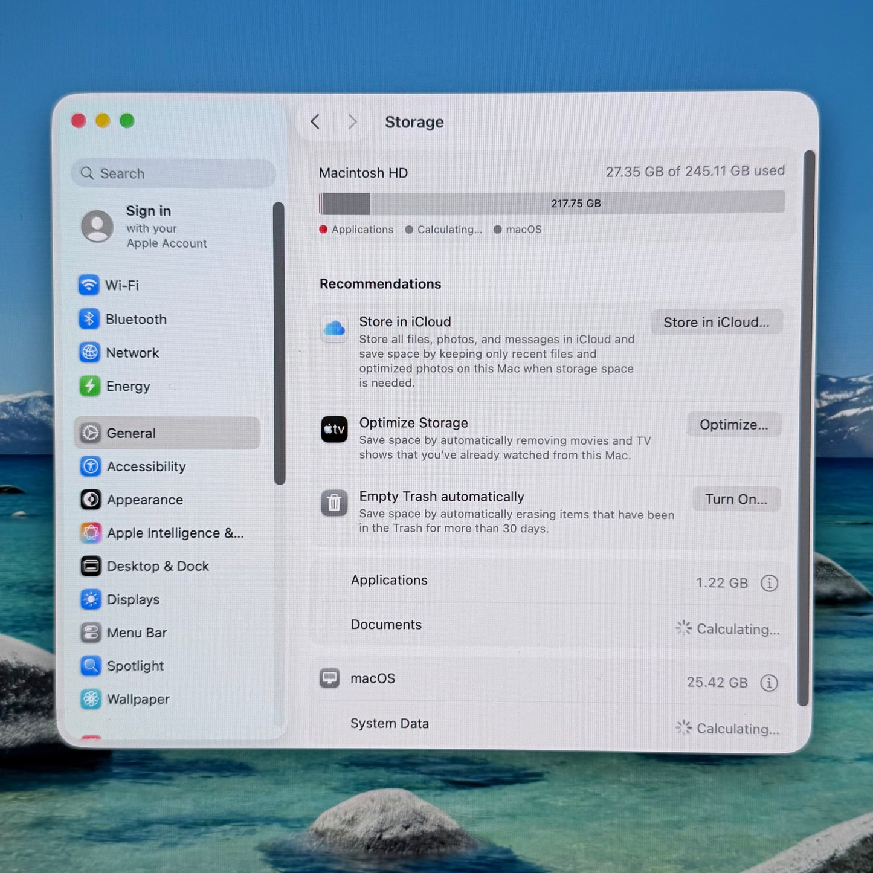Click the search magnifier icon
Screen dimensions: 873x873
coord(88,173)
